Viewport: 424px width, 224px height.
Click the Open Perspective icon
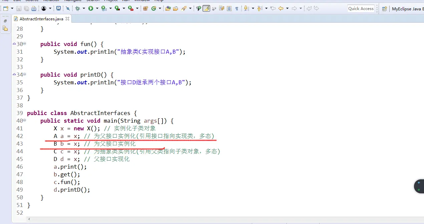point(384,9)
